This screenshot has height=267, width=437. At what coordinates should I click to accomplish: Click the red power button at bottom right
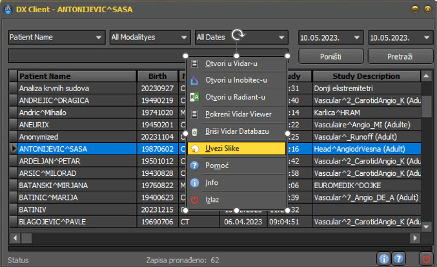pos(426,259)
